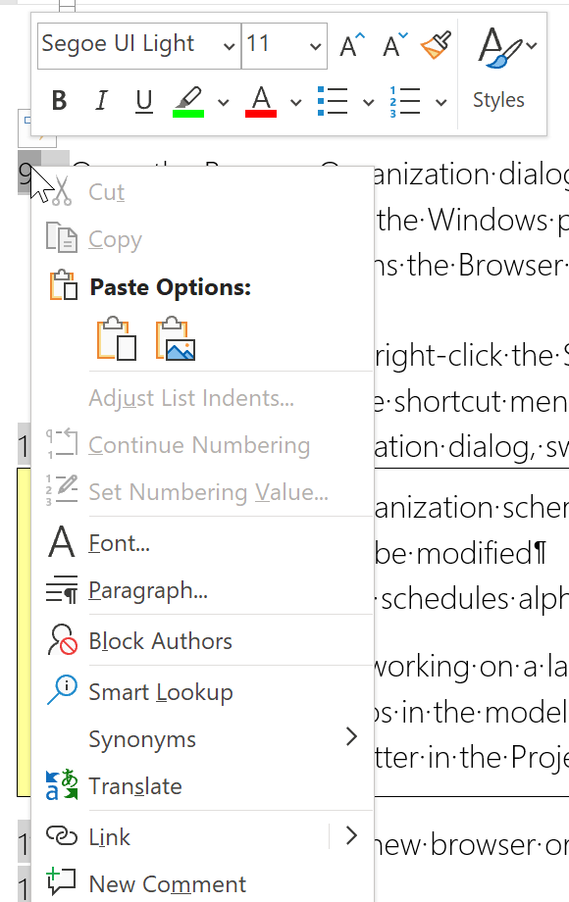Click the Increase Font Size icon
Viewport: 569px width, 902px height.
pos(352,45)
